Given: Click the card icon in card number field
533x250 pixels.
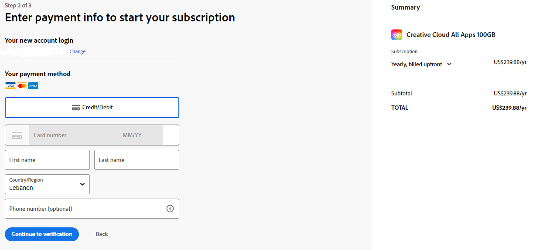Looking at the screenshot, I should 17,135.
